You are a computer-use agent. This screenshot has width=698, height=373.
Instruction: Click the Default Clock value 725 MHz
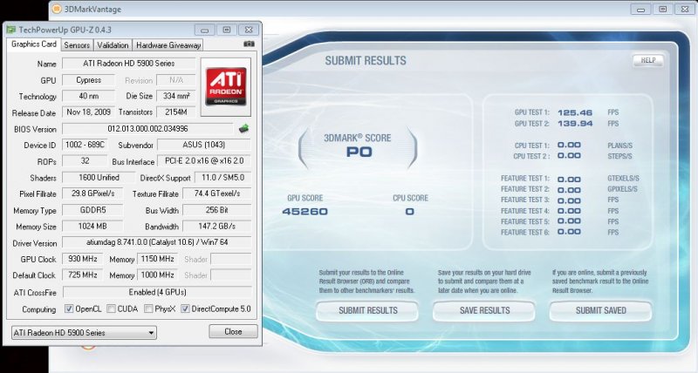click(82, 275)
